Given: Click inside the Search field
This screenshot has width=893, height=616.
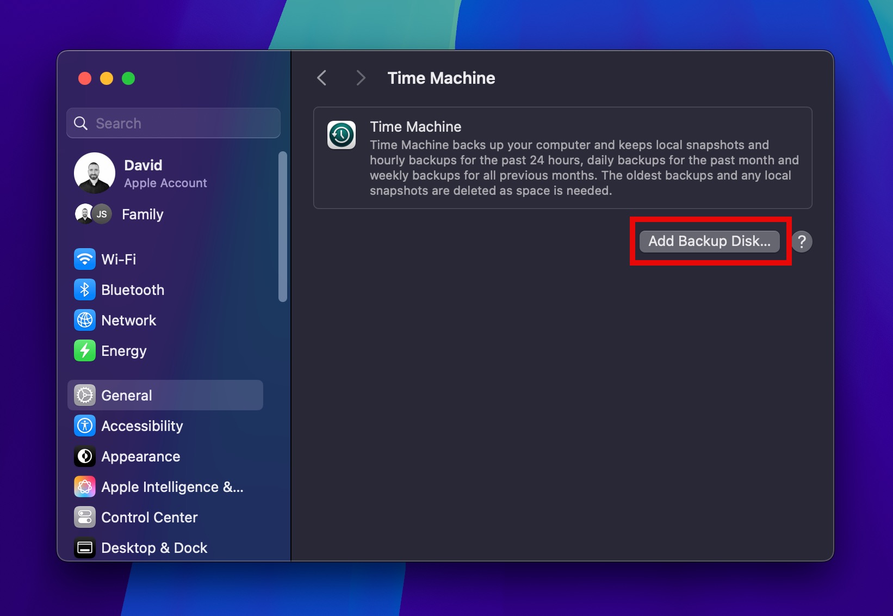Looking at the screenshot, I should (x=173, y=123).
